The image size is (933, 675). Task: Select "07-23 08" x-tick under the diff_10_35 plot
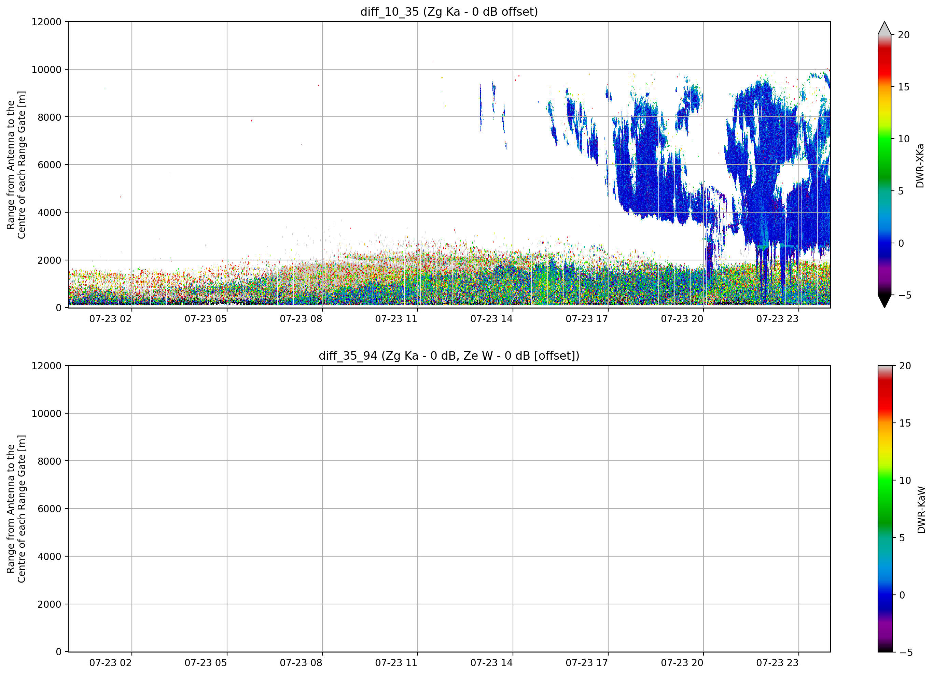[x=301, y=319]
